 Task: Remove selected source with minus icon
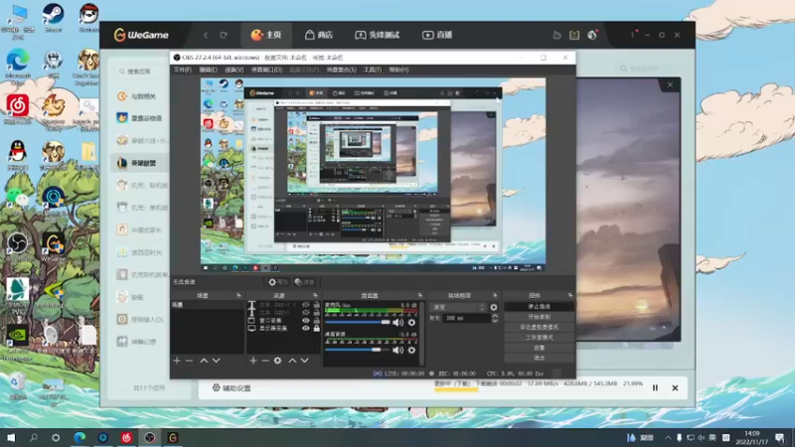click(x=265, y=361)
